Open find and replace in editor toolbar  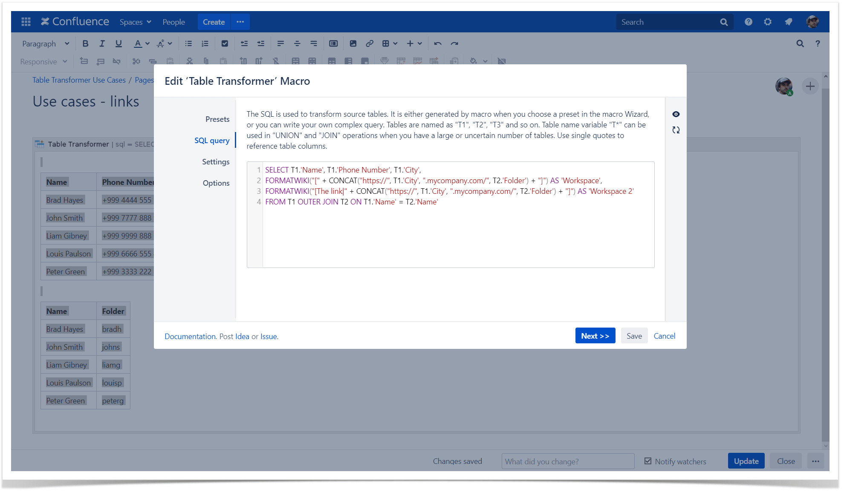point(800,43)
